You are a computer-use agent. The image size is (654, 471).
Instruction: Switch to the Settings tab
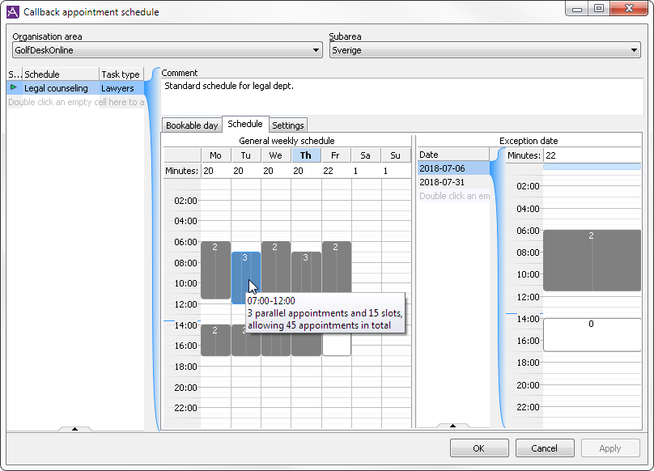[x=288, y=125]
